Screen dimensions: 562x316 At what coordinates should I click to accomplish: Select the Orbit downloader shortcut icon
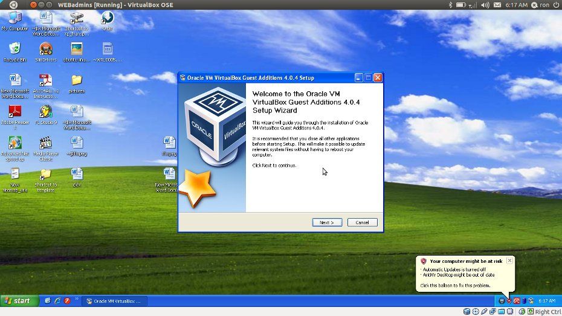[x=108, y=21]
